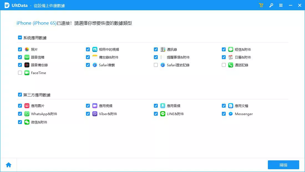The width and height of the screenshot is (305, 172).
Task: Open the shopping cart in title bar
Action: [x=261, y=5]
